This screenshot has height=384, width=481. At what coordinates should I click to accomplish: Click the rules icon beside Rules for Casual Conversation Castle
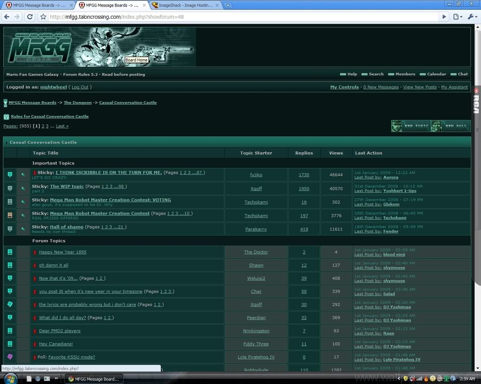(6, 117)
